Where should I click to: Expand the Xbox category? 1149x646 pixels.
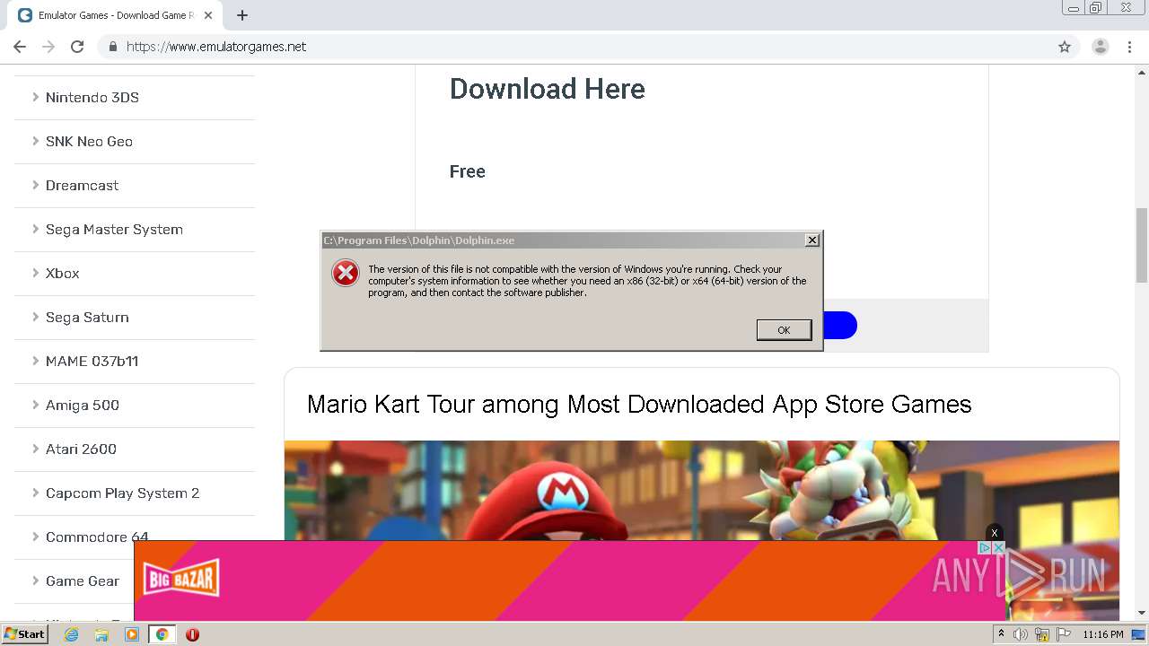(x=62, y=274)
